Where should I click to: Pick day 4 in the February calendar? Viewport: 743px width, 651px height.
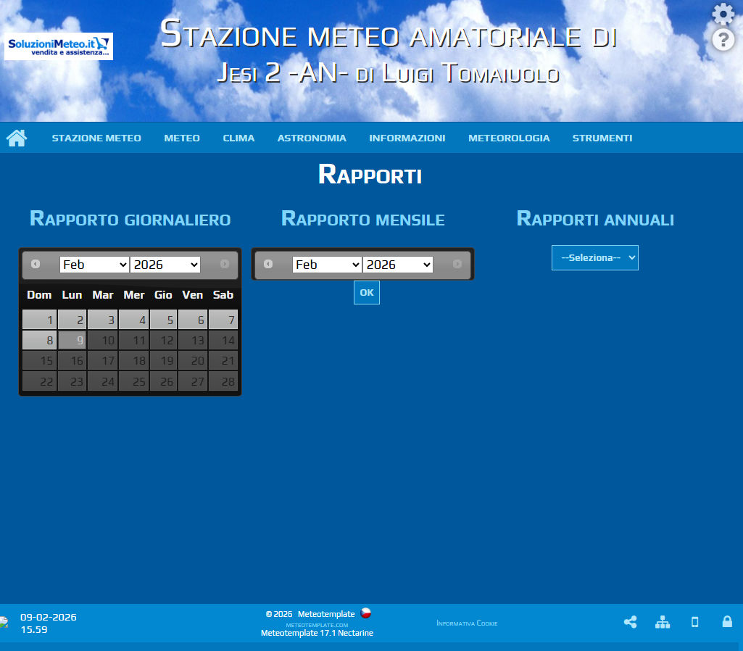pos(133,320)
